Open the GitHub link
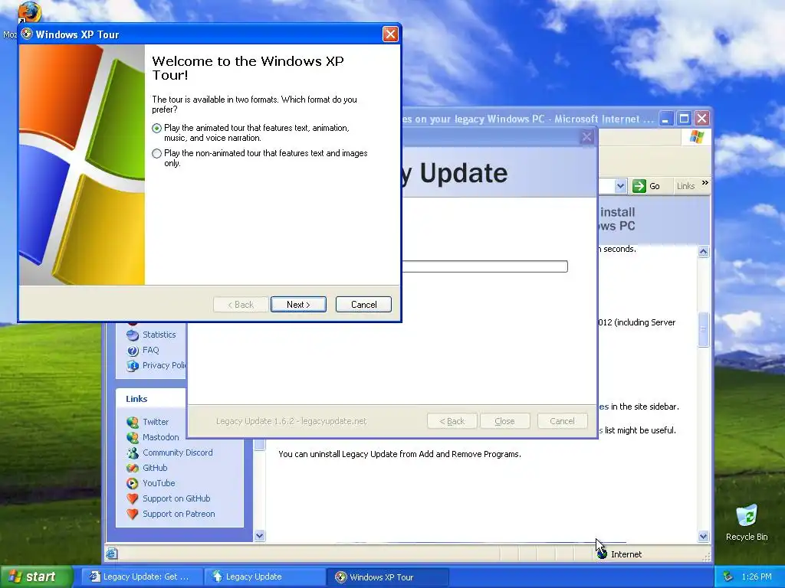This screenshot has width=785, height=588. [155, 468]
